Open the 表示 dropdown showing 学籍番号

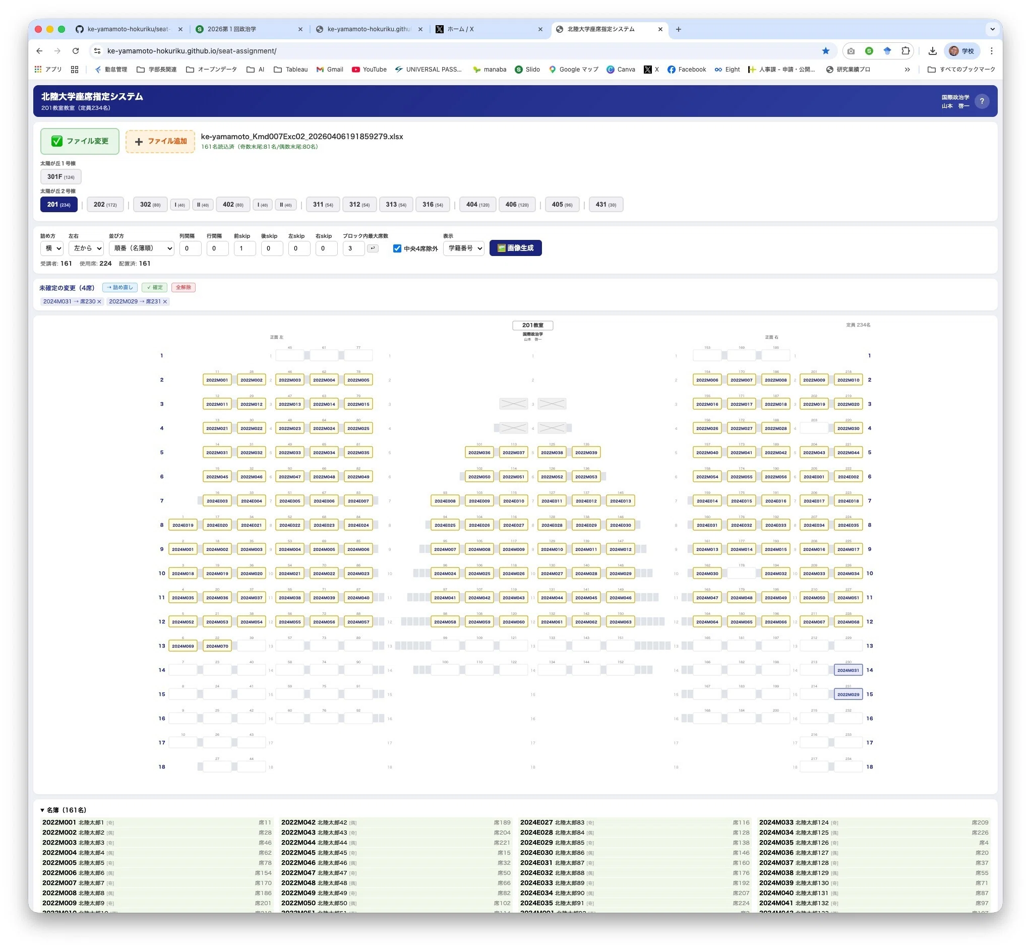(463, 248)
